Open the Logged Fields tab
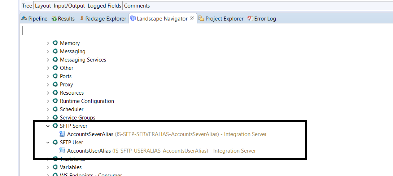 point(104,6)
